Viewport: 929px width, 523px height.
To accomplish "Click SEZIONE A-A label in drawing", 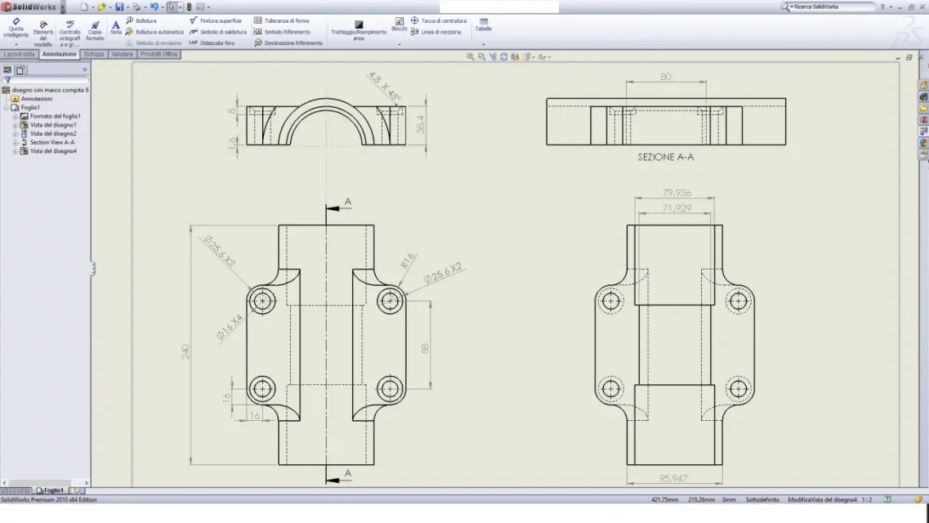I will click(x=665, y=157).
